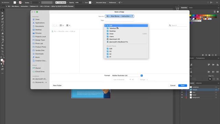Open Yandex.Disk in sidebar
Image resolution: width=220 pixels, height=124 pixels.
[x=40, y=50]
